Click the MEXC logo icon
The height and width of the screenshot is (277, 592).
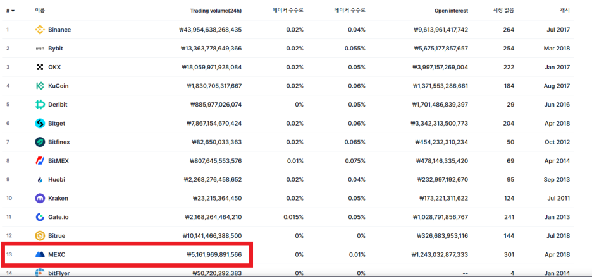tap(40, 255)
